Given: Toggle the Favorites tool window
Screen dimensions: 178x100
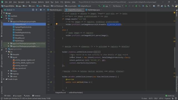Looking at the screenshot, I should [2, 90].
